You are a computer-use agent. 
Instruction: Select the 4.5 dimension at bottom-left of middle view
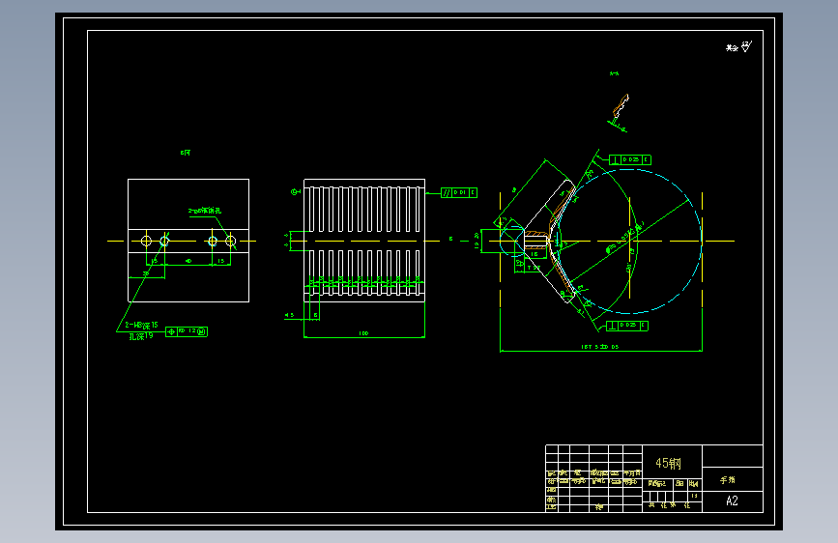click(x=289, y=315)
